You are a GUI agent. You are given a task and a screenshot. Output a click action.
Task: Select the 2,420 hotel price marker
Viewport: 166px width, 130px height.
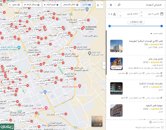click(x=84, y=20)
